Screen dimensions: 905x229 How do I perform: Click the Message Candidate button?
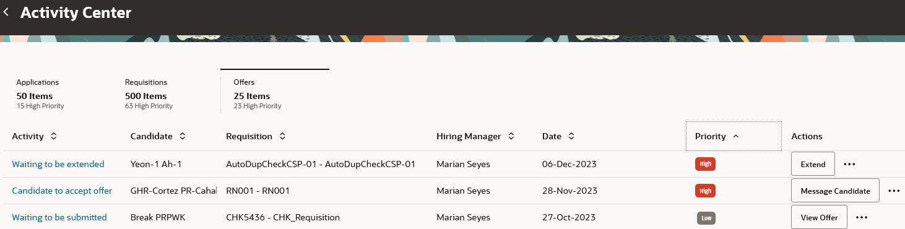835,191
